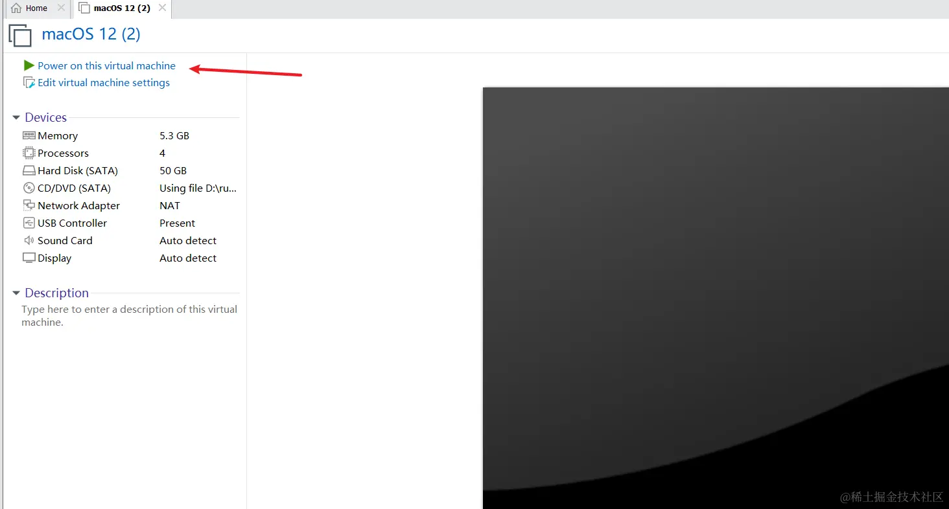Click the green Power on play icon
949x509 pixels.
pyautogui.click(x=29, y=65)
